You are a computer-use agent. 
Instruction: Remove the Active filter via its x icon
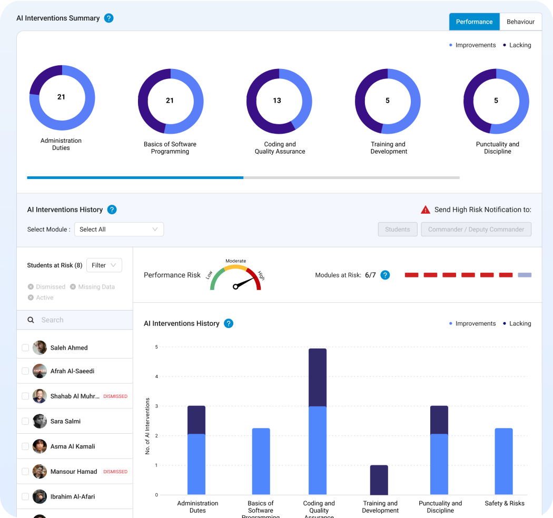(x=31, y=297)
